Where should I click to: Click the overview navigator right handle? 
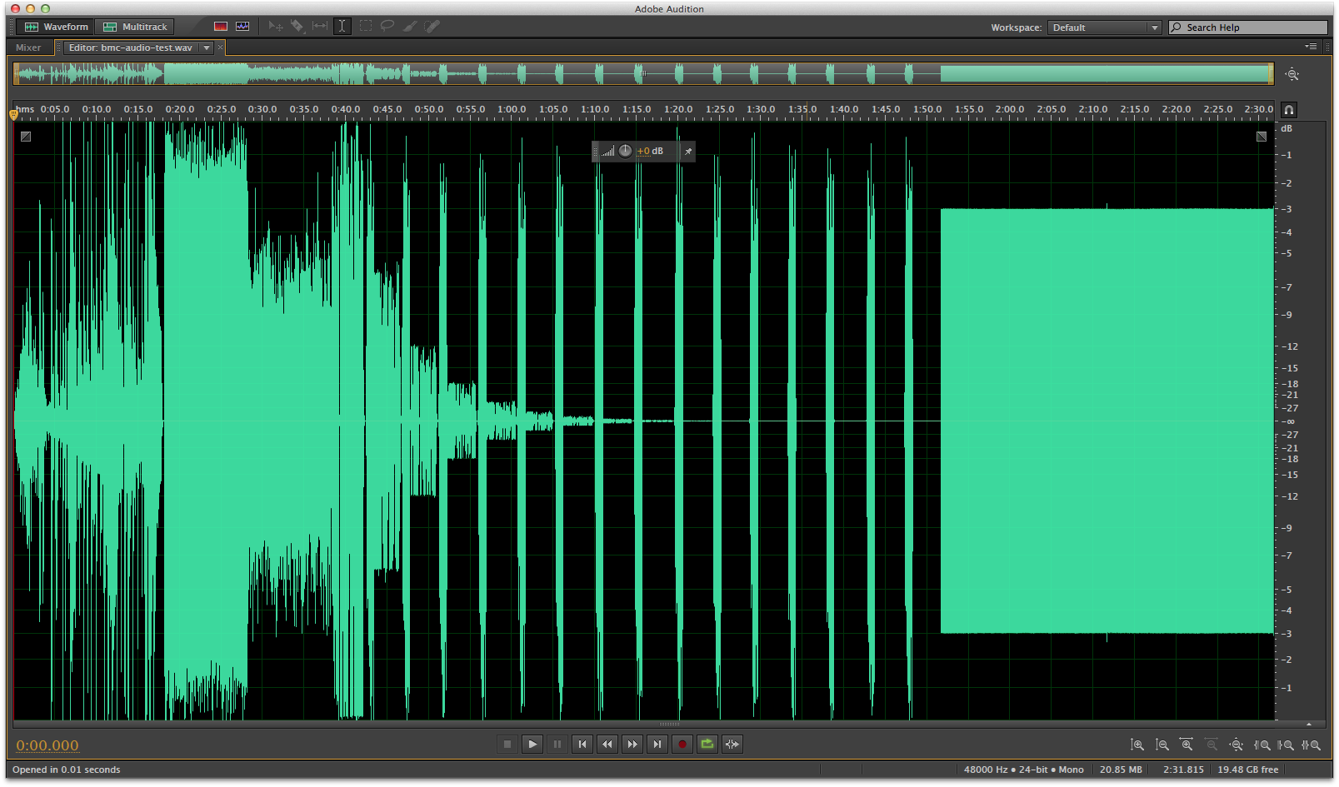point(1271,74)
